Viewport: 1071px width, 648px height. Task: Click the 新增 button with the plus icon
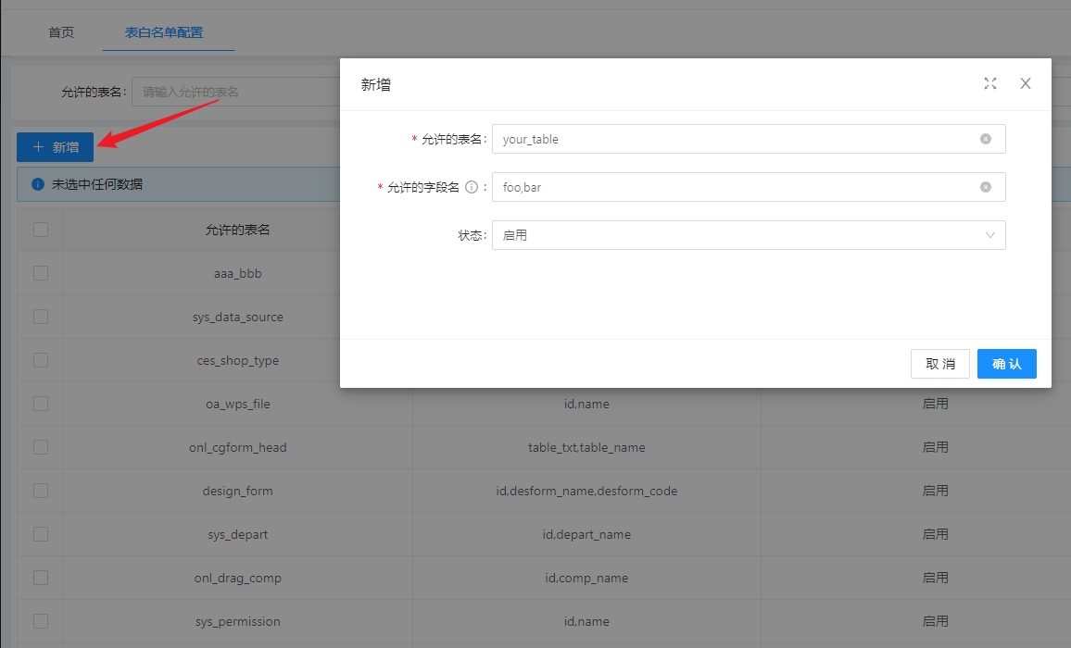(x=56, y=147)
